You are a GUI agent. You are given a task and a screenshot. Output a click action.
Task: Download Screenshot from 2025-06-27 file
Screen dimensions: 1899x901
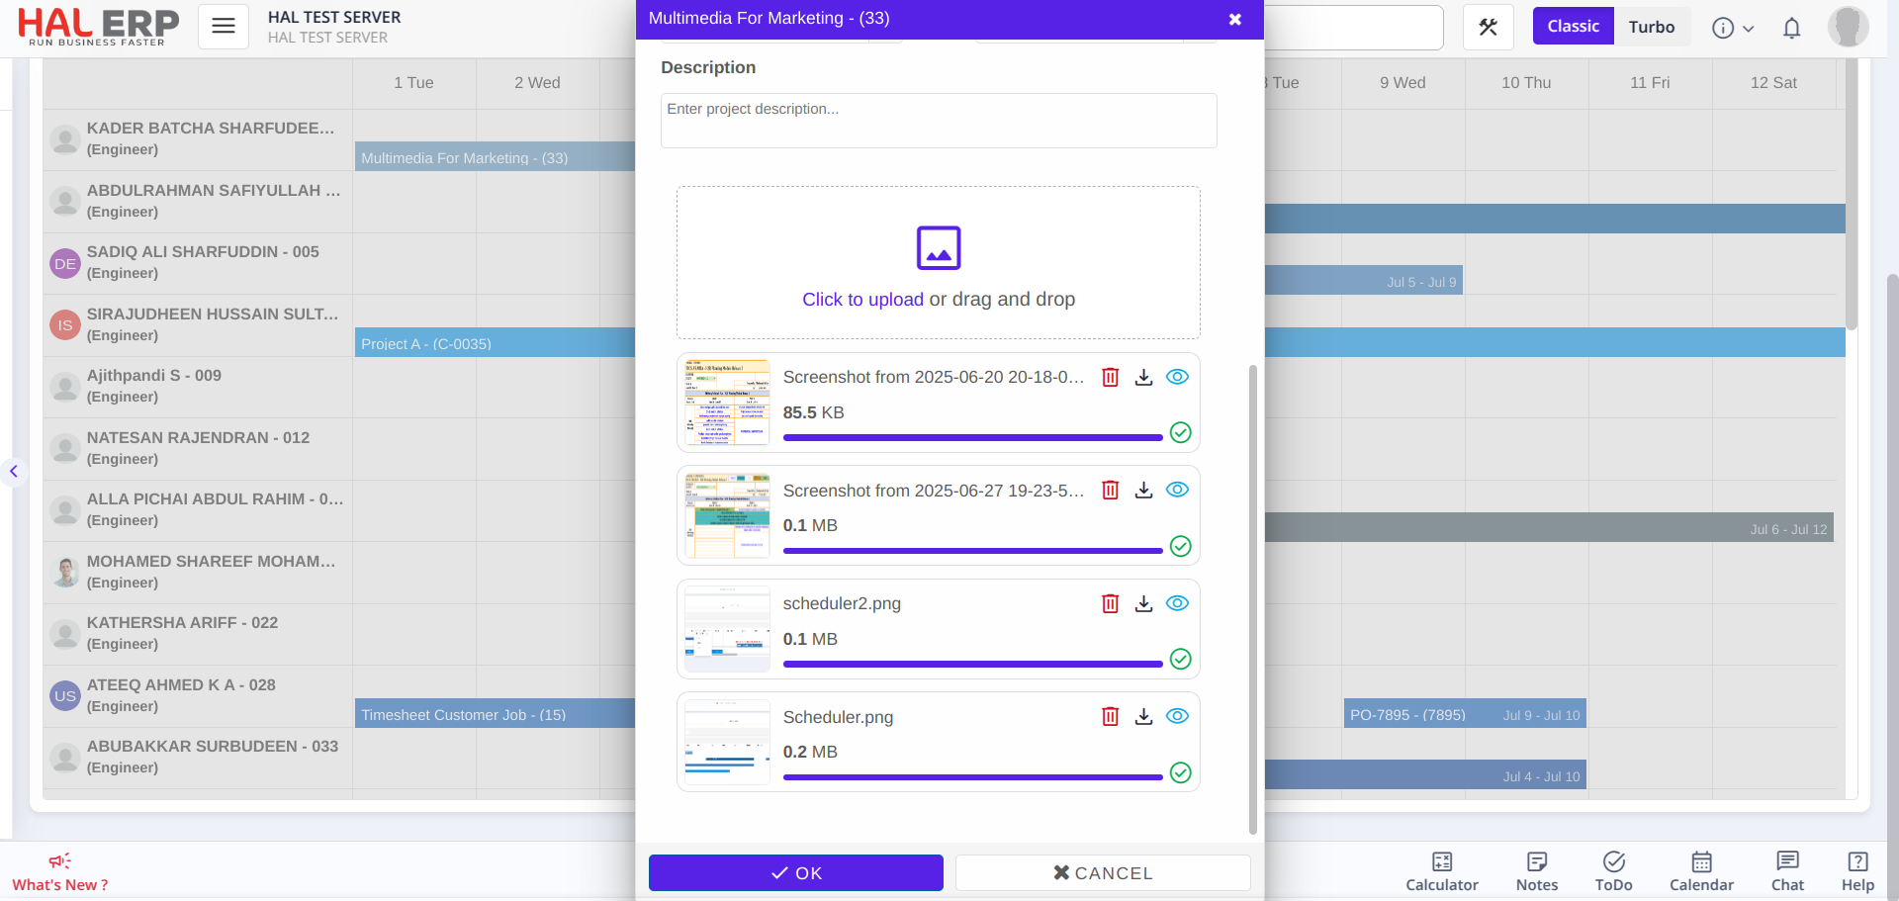coord(1143,491)
